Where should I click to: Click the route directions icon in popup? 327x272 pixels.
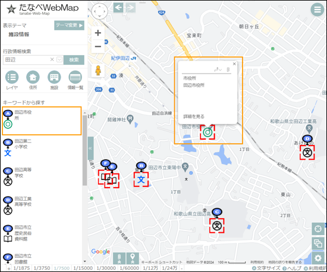pos(218,69)
